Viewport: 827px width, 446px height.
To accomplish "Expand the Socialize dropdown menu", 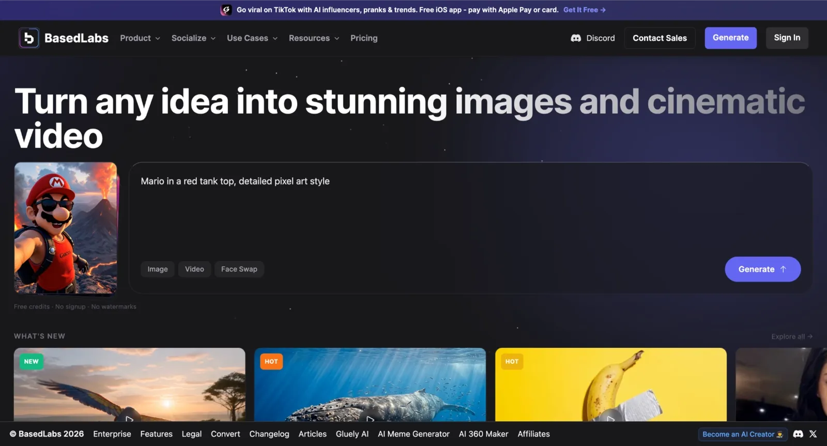I will coord(193,38).
